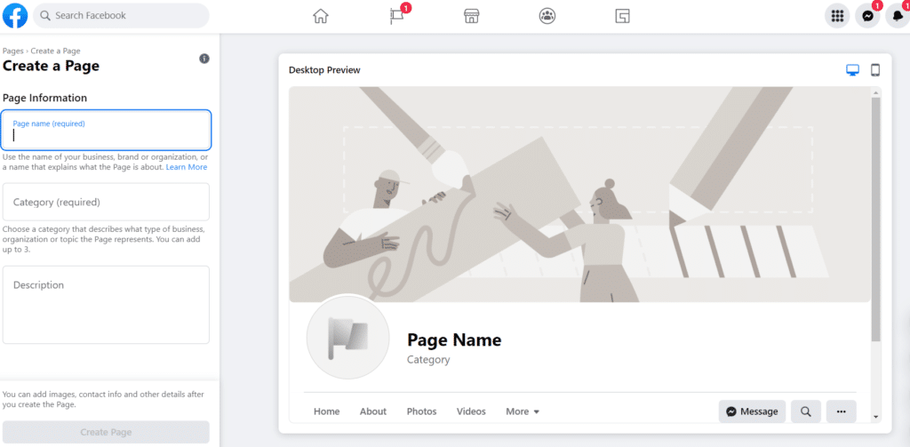This screenshot has height=447, width=910.
Task: Open the Learn More link
Action: coord(187,167)
